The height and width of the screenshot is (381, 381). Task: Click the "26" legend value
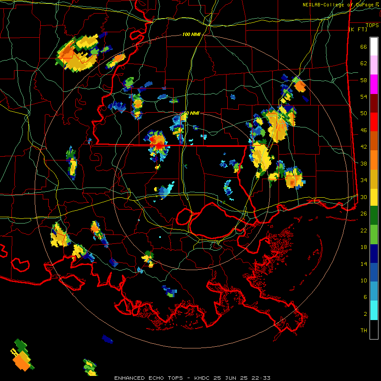364,214
